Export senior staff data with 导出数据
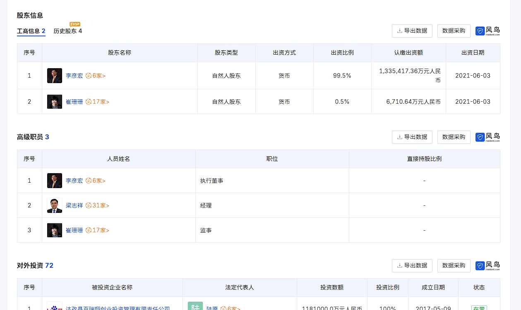 point(412,137)
